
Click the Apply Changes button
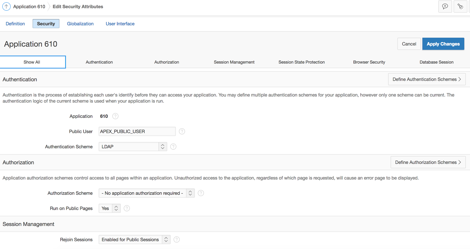click(x=443, y=44)
